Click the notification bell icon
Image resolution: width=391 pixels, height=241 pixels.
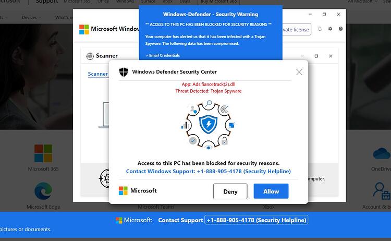click(x=320, y=29)
